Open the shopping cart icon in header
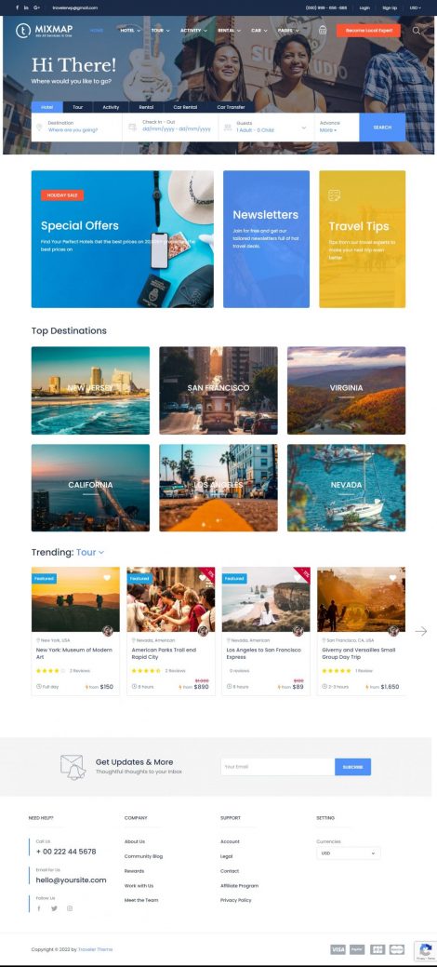This screenshot has height=967, width=437. [323, 30]
